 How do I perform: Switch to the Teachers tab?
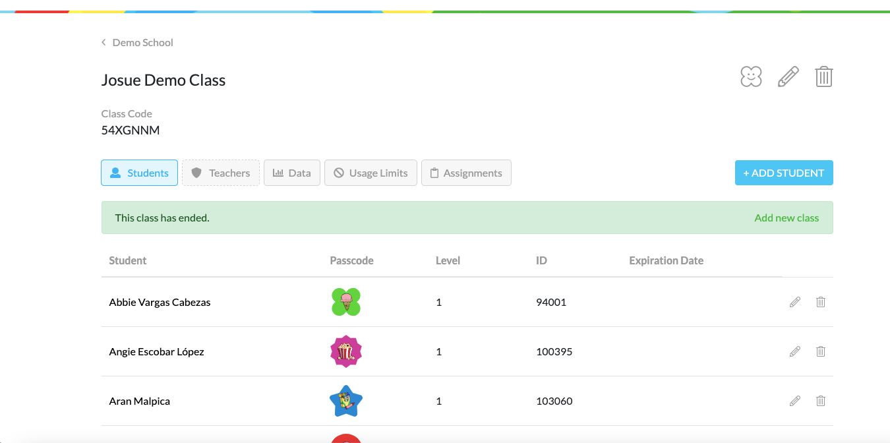(220, 172)
